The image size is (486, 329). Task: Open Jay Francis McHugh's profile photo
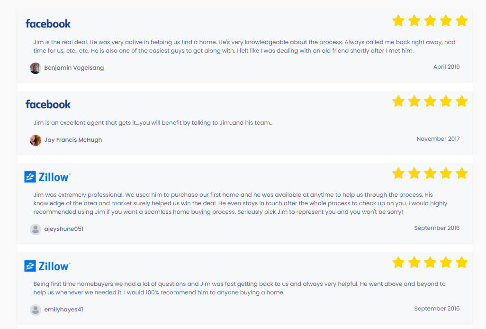coord(36,140)
